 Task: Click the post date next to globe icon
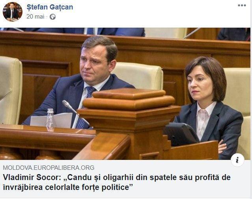click(x=35, y=17)
